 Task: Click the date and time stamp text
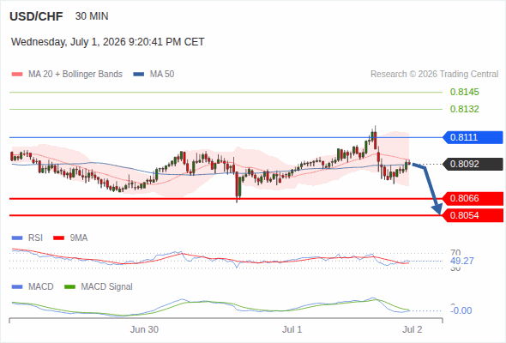pyautogui.click(x=108, y=42)
